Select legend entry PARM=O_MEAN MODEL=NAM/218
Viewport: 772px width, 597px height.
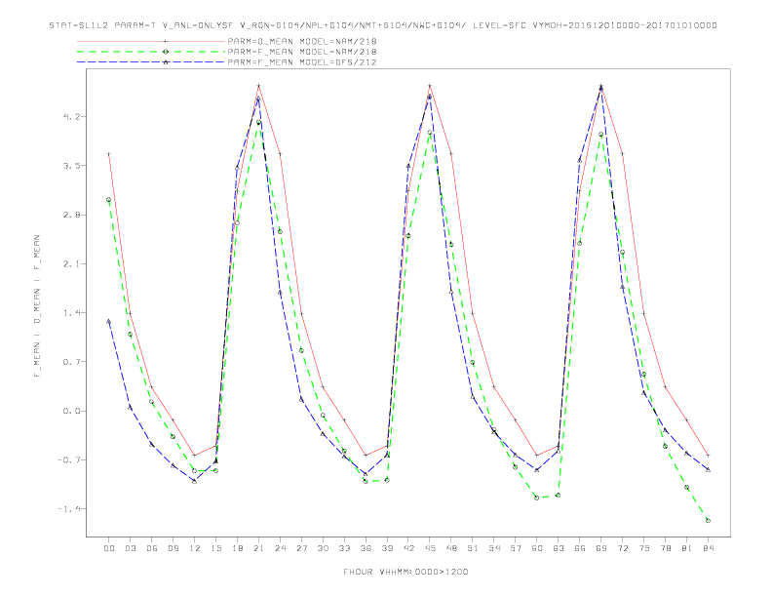[x=302, y=41]
